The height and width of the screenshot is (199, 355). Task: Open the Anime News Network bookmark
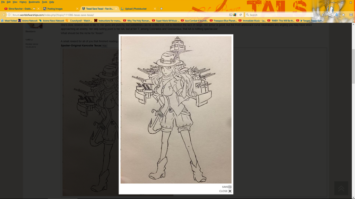52,21
